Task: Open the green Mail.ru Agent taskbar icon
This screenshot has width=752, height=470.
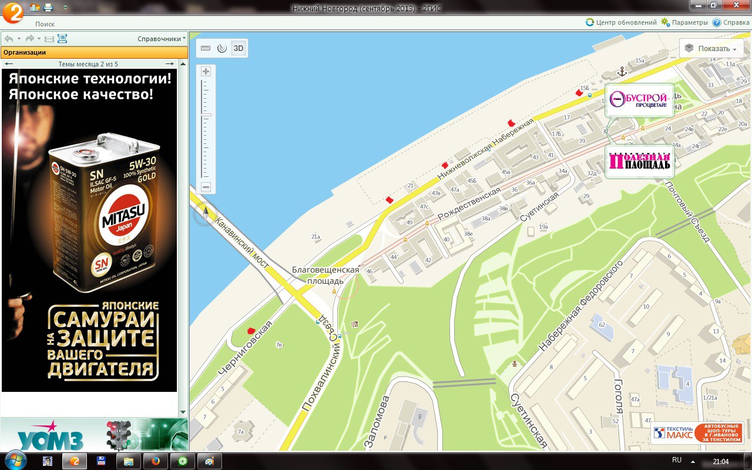Action: click(182, 461)
